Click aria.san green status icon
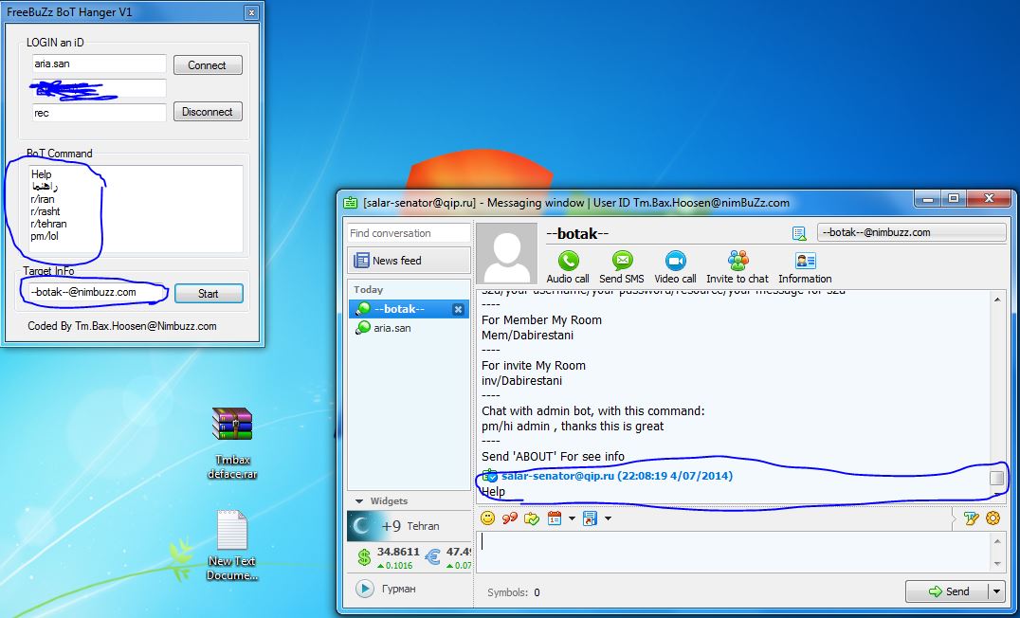 coord(362,328)
